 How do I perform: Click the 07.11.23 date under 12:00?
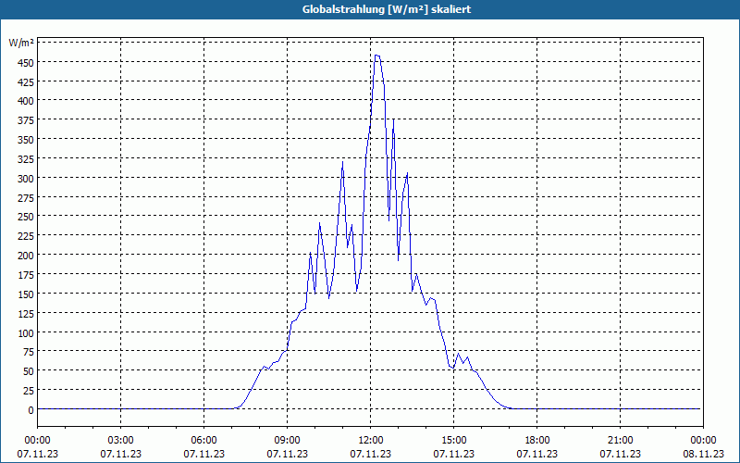coord(371,454)
